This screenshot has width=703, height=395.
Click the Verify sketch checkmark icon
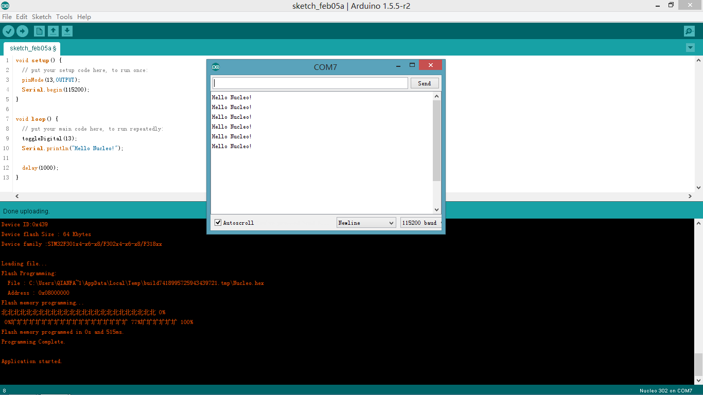8,31
